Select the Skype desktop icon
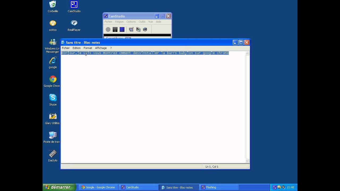340x191 pixels. (53, 100)
